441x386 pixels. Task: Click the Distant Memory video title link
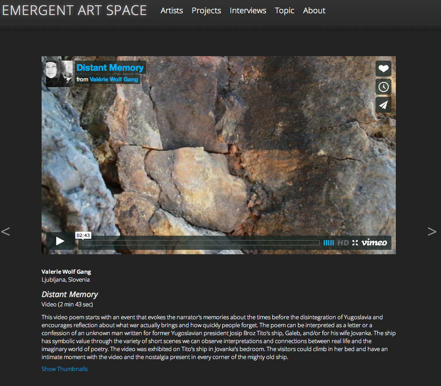coord(110,68)
